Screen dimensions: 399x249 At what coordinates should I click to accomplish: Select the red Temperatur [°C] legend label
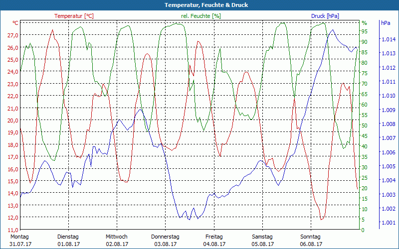point(74,16)
